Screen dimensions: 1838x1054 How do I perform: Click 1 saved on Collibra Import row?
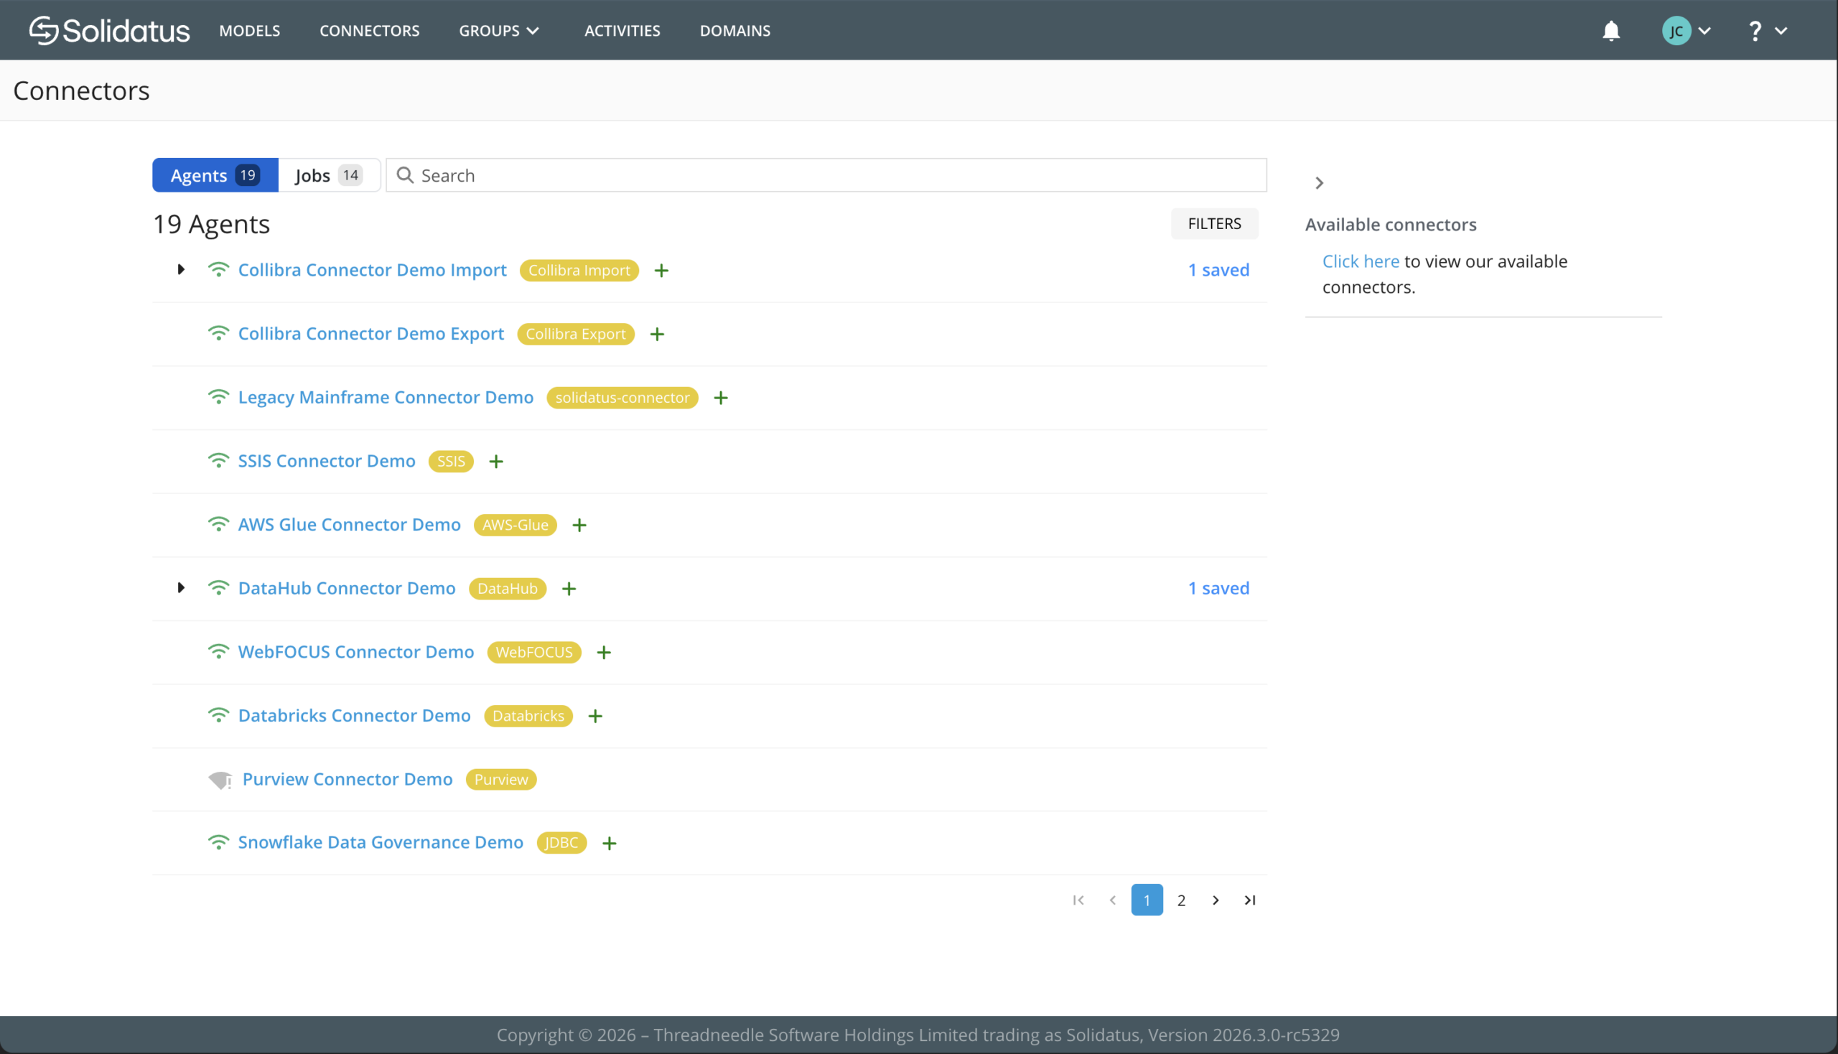1218,270
